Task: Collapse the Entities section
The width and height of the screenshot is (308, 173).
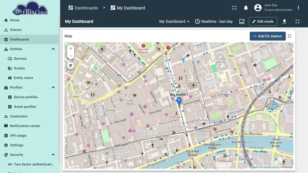Action: coord(53,49)
